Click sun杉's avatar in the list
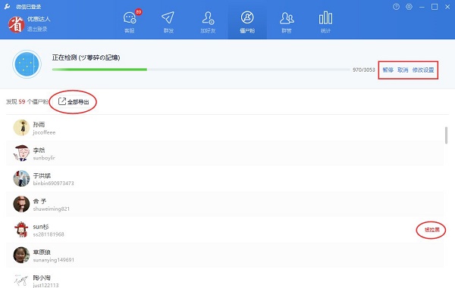 tap(21, 230)
